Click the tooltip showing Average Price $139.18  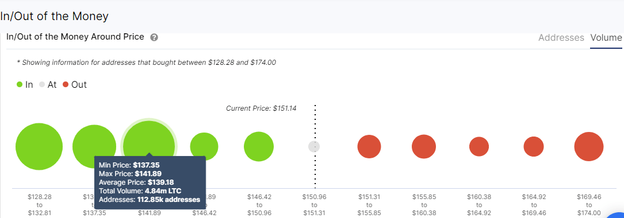(150, 182)
